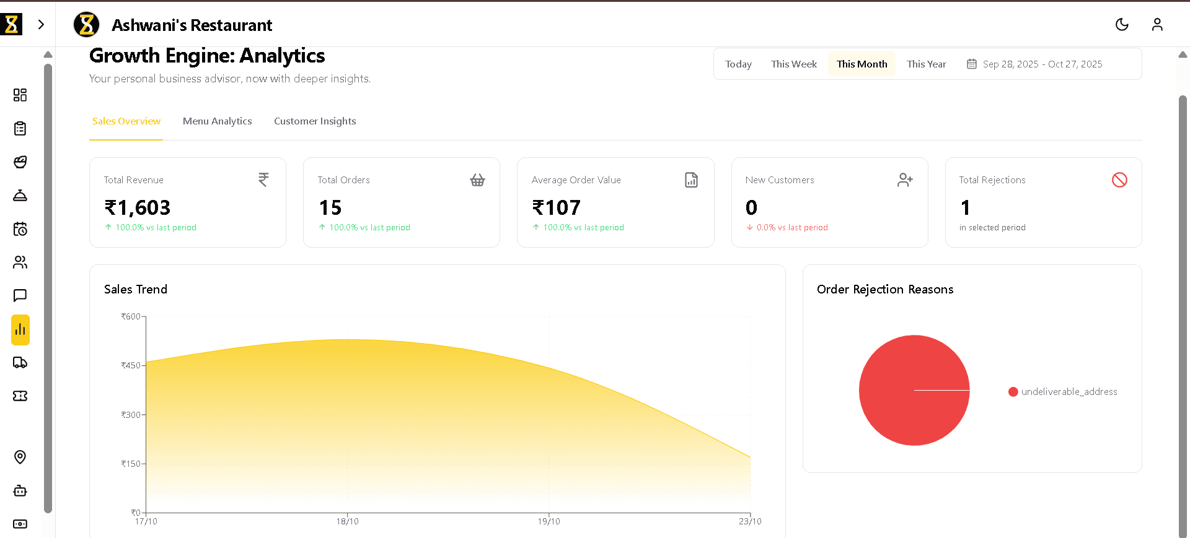Click the red undeliverable_address legend dot

(x=1013, y=392)
